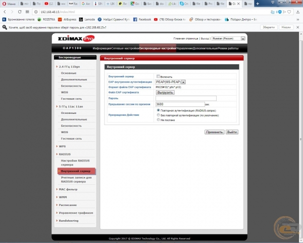Open 'Управление' top menu
Viewport: 303px width, 243px height.
click(x=184, y=48)
